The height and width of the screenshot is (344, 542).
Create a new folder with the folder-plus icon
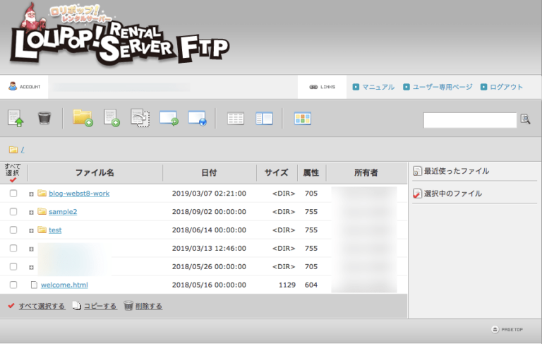click(83, 118)
